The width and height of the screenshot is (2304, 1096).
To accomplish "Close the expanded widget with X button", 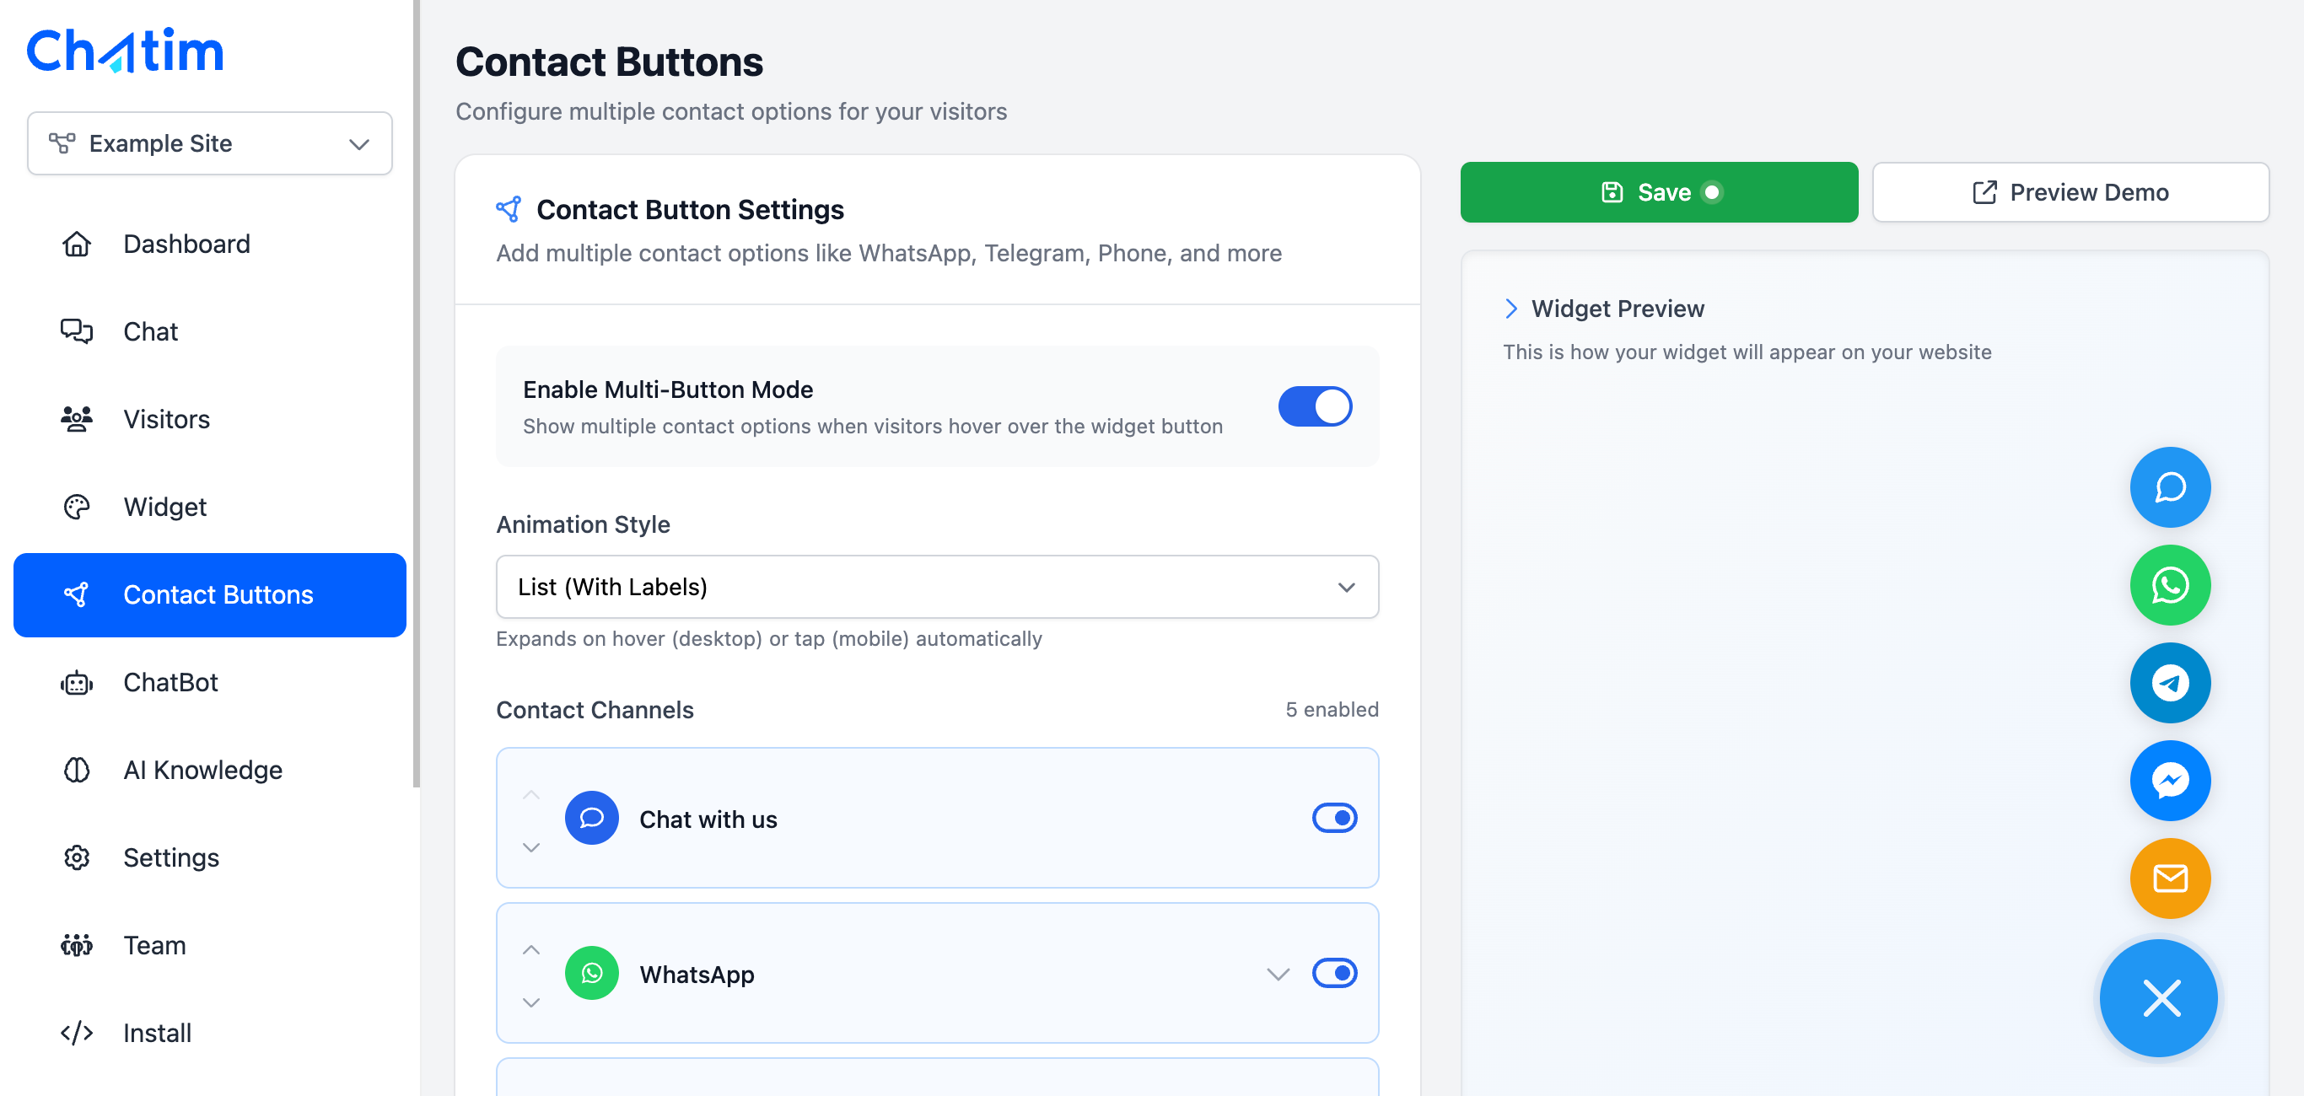I will pyautogui.click(x=2160, y=997).
